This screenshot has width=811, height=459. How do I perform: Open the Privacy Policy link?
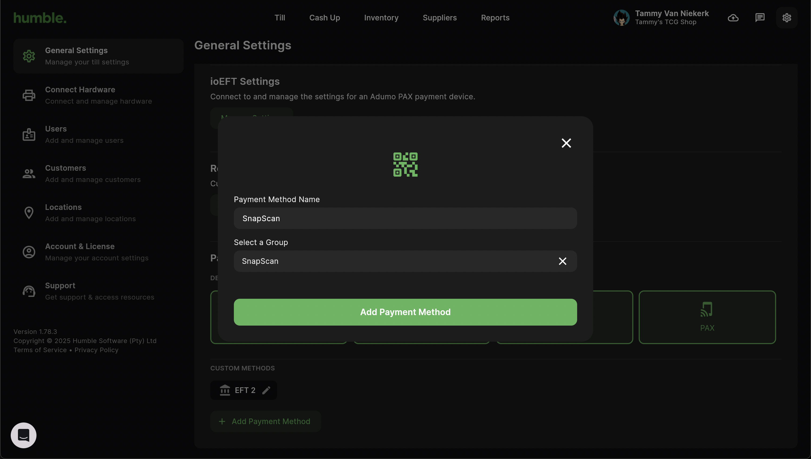(x=96, y=350)
